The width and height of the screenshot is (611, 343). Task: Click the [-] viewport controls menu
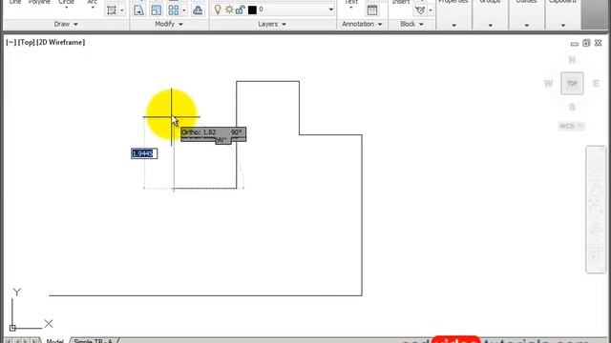pos(11,42)
